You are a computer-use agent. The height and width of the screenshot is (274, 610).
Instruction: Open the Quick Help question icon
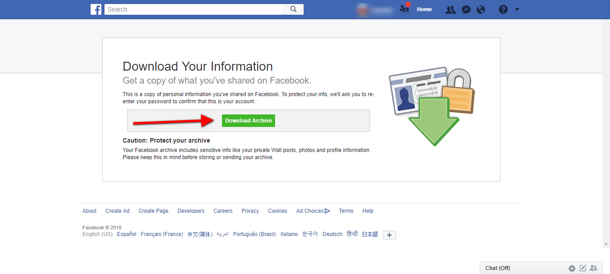503,9
